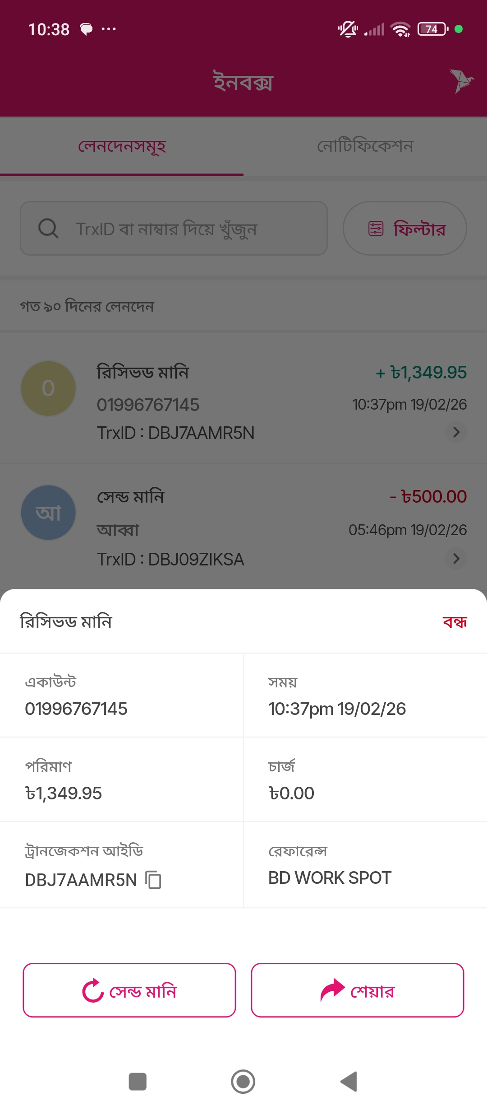Screen dimensions: 487x1111
Task: Tap the yellow 0 contact avatar
Action: click(x=48, y=388)
